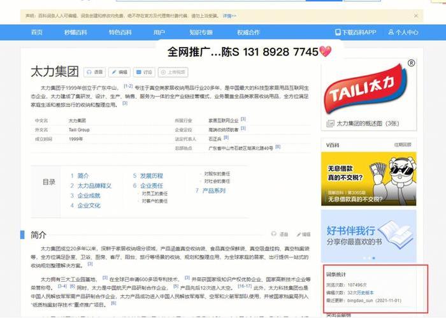Viewport: 446px width, 318px height.
Task: Click the blue search button at the top
Action: click(324, 1)
